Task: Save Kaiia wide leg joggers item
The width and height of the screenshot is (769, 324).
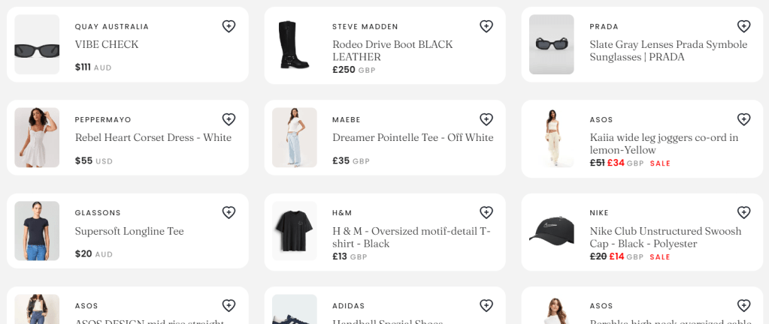Action: [x=743, y=119]
